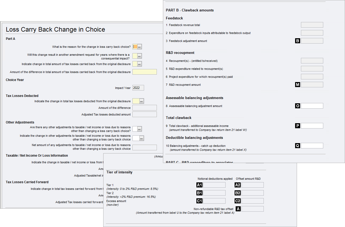Screen dimensions: 345x227
Task: Click the Amount of the difference field under Tax Losses Deducted
Action: point(145,108)
